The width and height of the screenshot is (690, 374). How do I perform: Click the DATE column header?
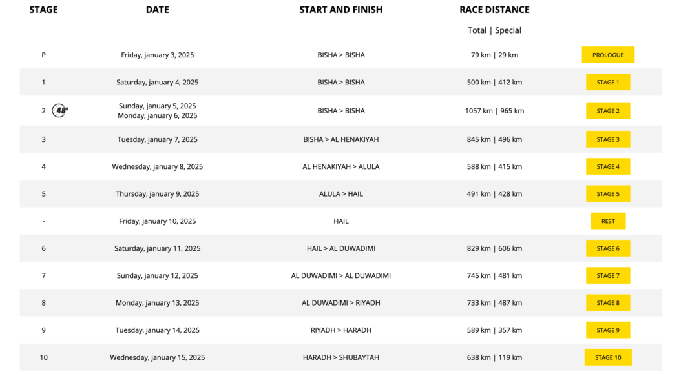[x=157, y=10]
